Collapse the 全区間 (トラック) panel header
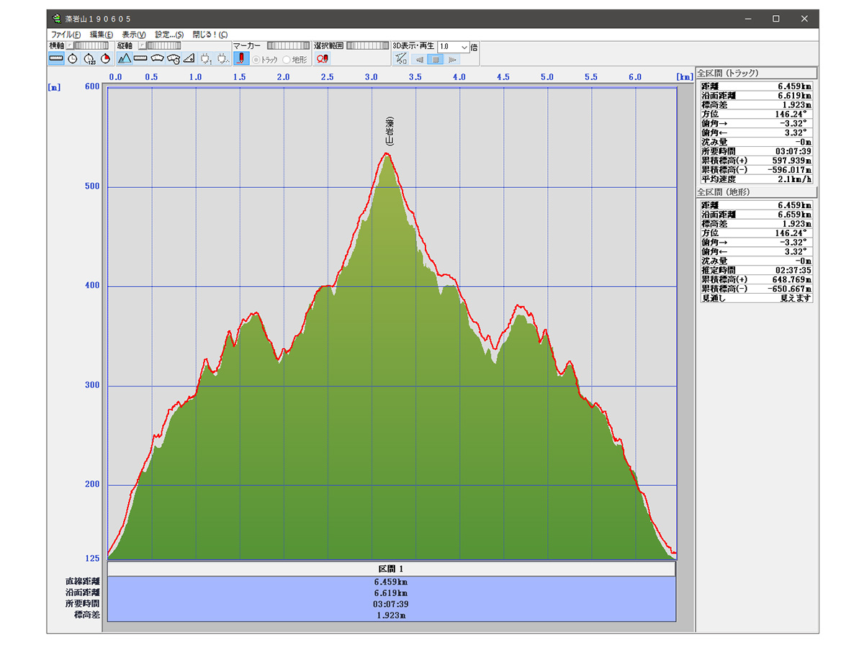The image size is (864, 648). [x=756, y=73]
